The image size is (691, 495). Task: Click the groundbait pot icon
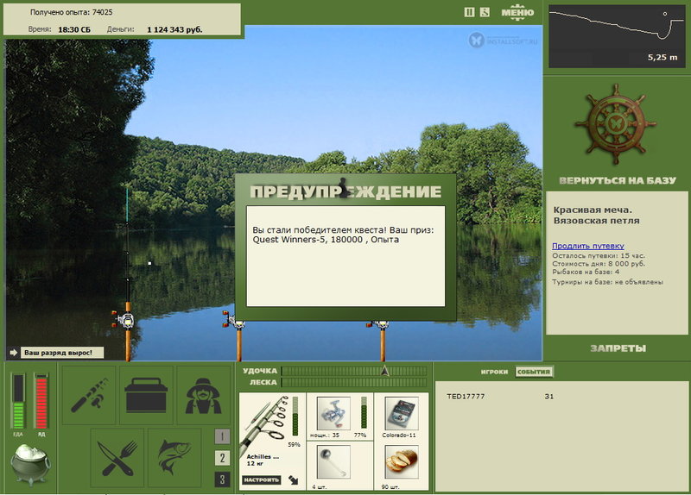[x=30, y=464]
